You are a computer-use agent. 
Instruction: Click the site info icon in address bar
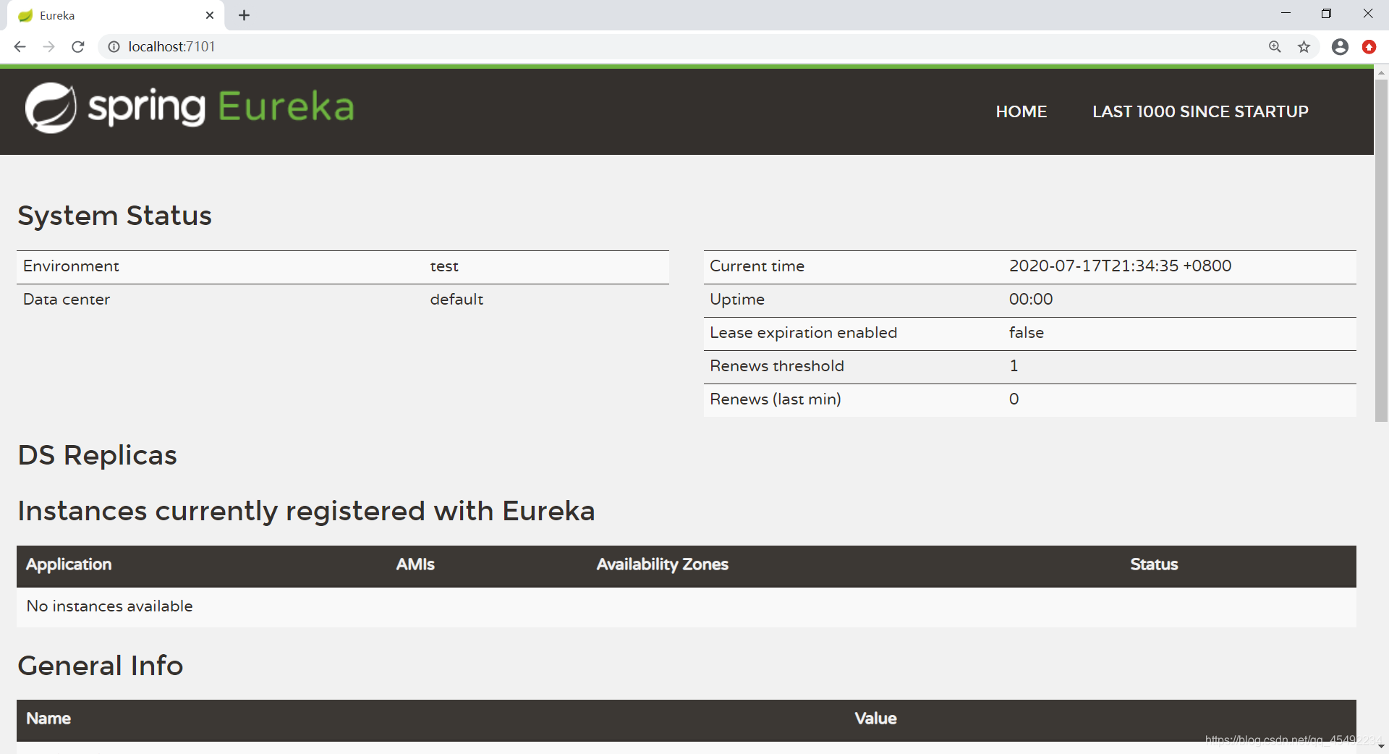point(114,46)
